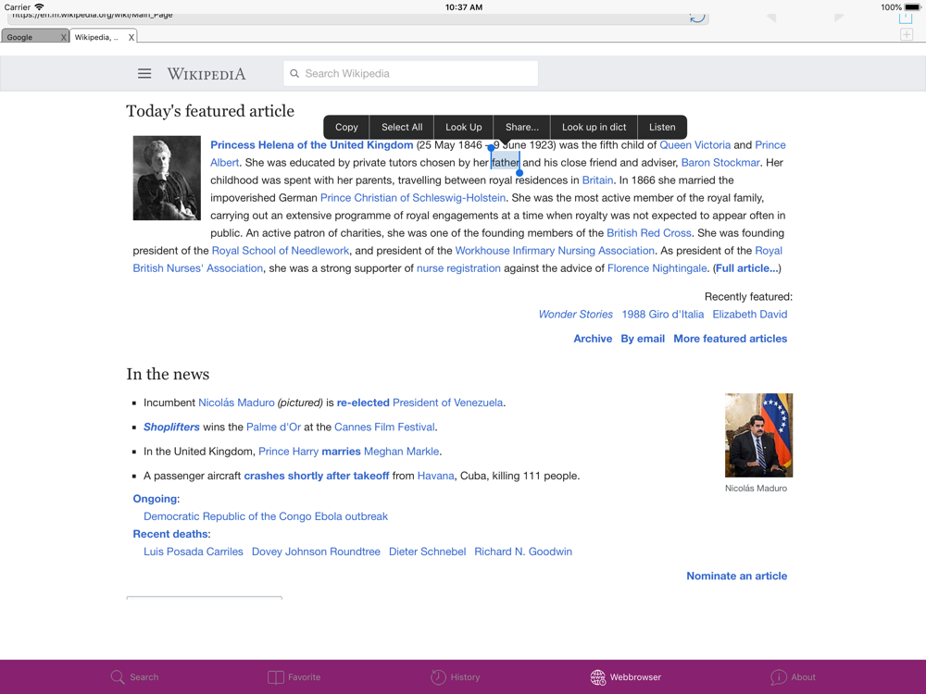Follow Nicolás Maduro link in news item

click(x=236, y=403)
